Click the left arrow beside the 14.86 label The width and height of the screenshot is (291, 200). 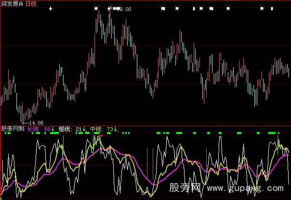[x=25, y=123]
